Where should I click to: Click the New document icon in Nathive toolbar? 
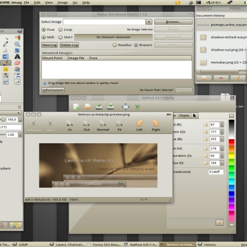[77, 107]
